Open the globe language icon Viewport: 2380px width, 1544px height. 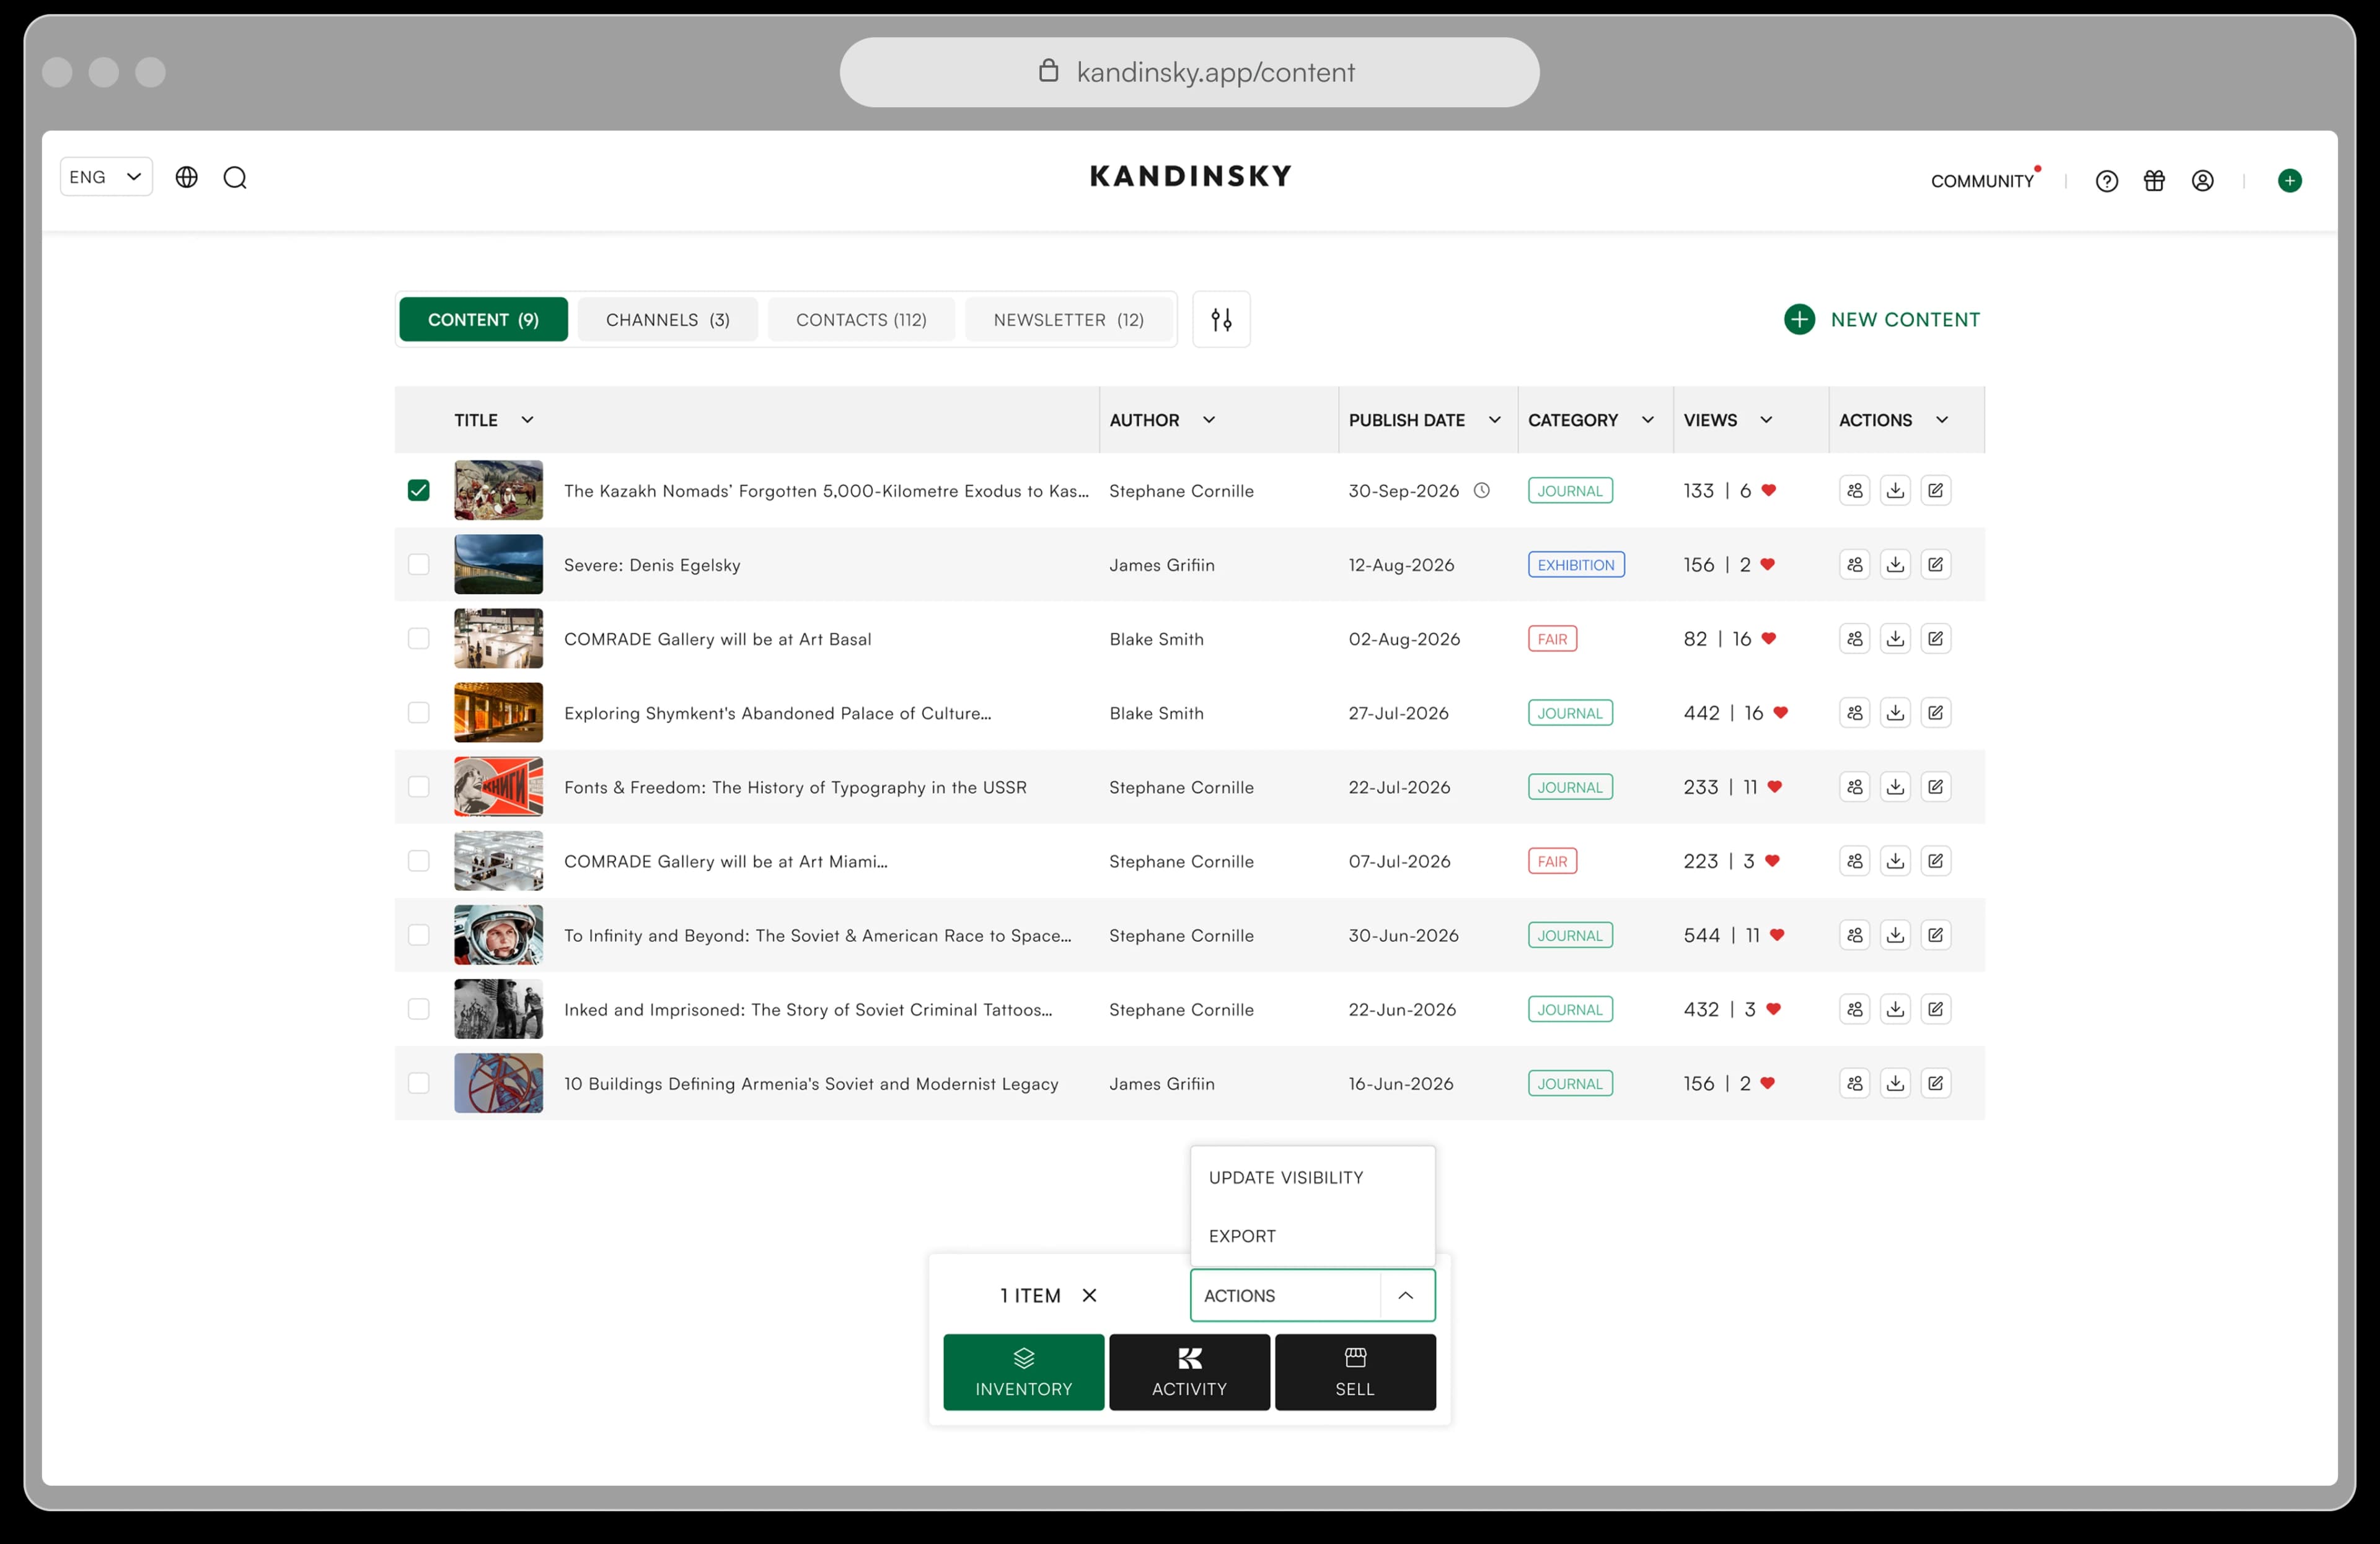(x=187, y=177)
